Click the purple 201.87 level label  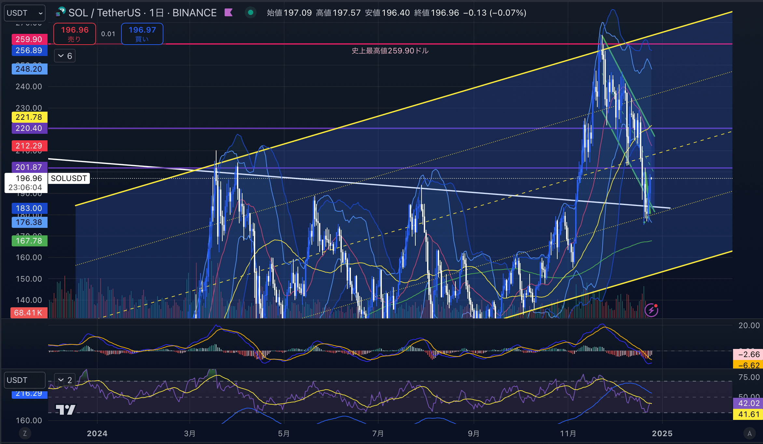click(29, 167)
